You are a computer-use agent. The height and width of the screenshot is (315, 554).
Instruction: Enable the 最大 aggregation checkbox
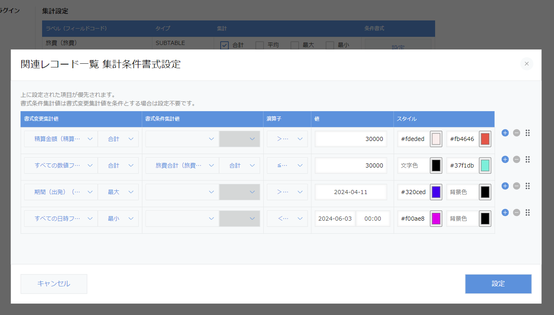295,45
